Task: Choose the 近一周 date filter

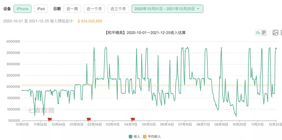Action: tap(72, 9)
